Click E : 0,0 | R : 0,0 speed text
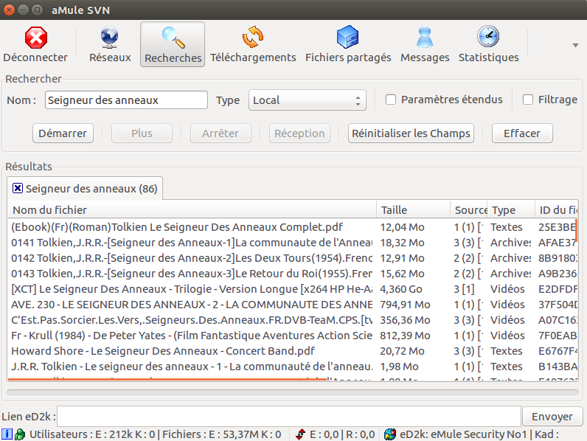 point(342,434)
